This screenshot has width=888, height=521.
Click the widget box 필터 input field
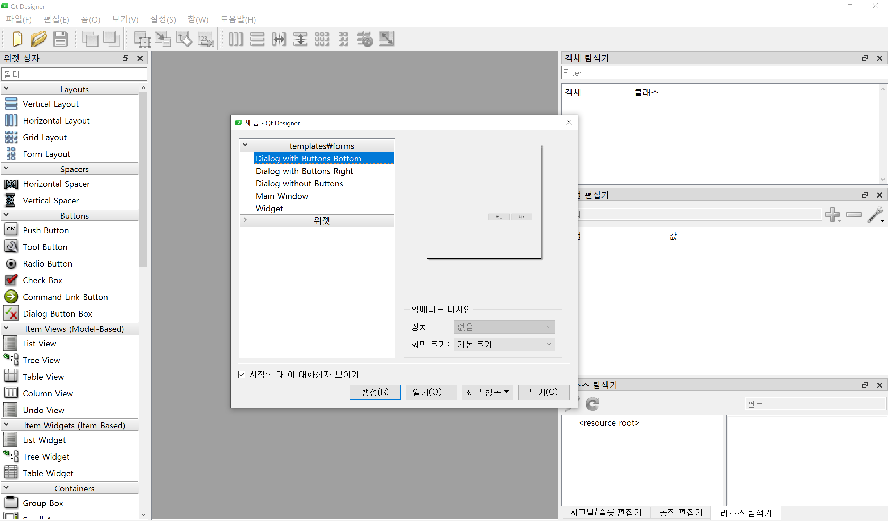point(74,74)
